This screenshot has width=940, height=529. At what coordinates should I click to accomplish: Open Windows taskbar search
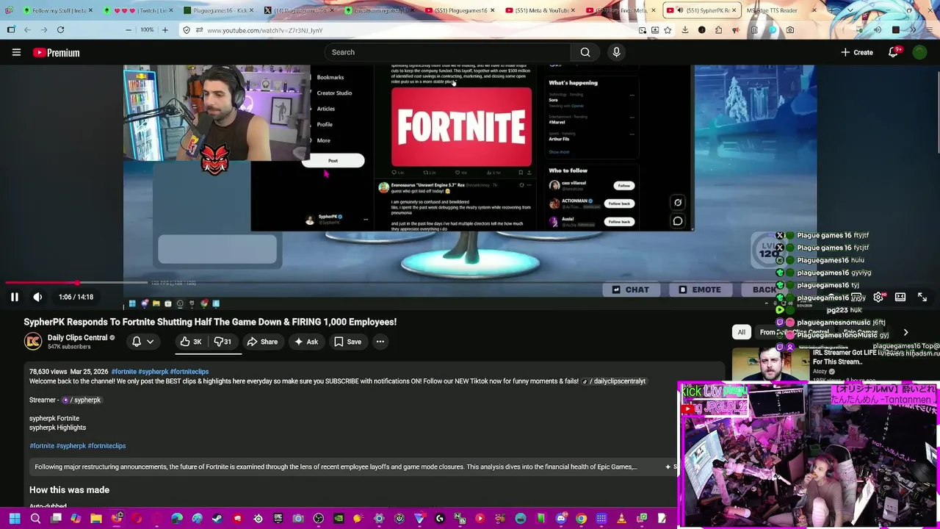coord(35,519)
